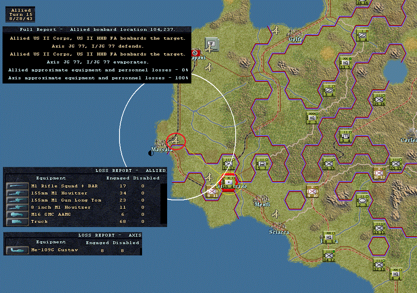
Task: Select the armored car unit 5-7
Action: click(262, 164)
